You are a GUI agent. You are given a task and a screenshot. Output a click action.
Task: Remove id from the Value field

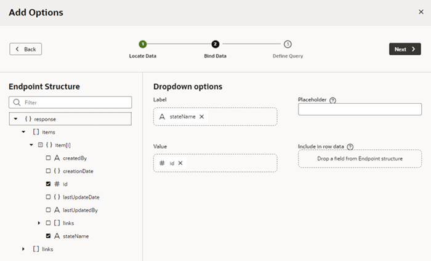[180, 163]
